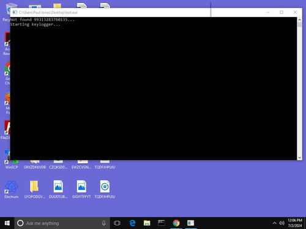The width and height of the screenshot is (306, 229).
Task: Click the Ask me anything search box
Action: (x=62, y=223)
